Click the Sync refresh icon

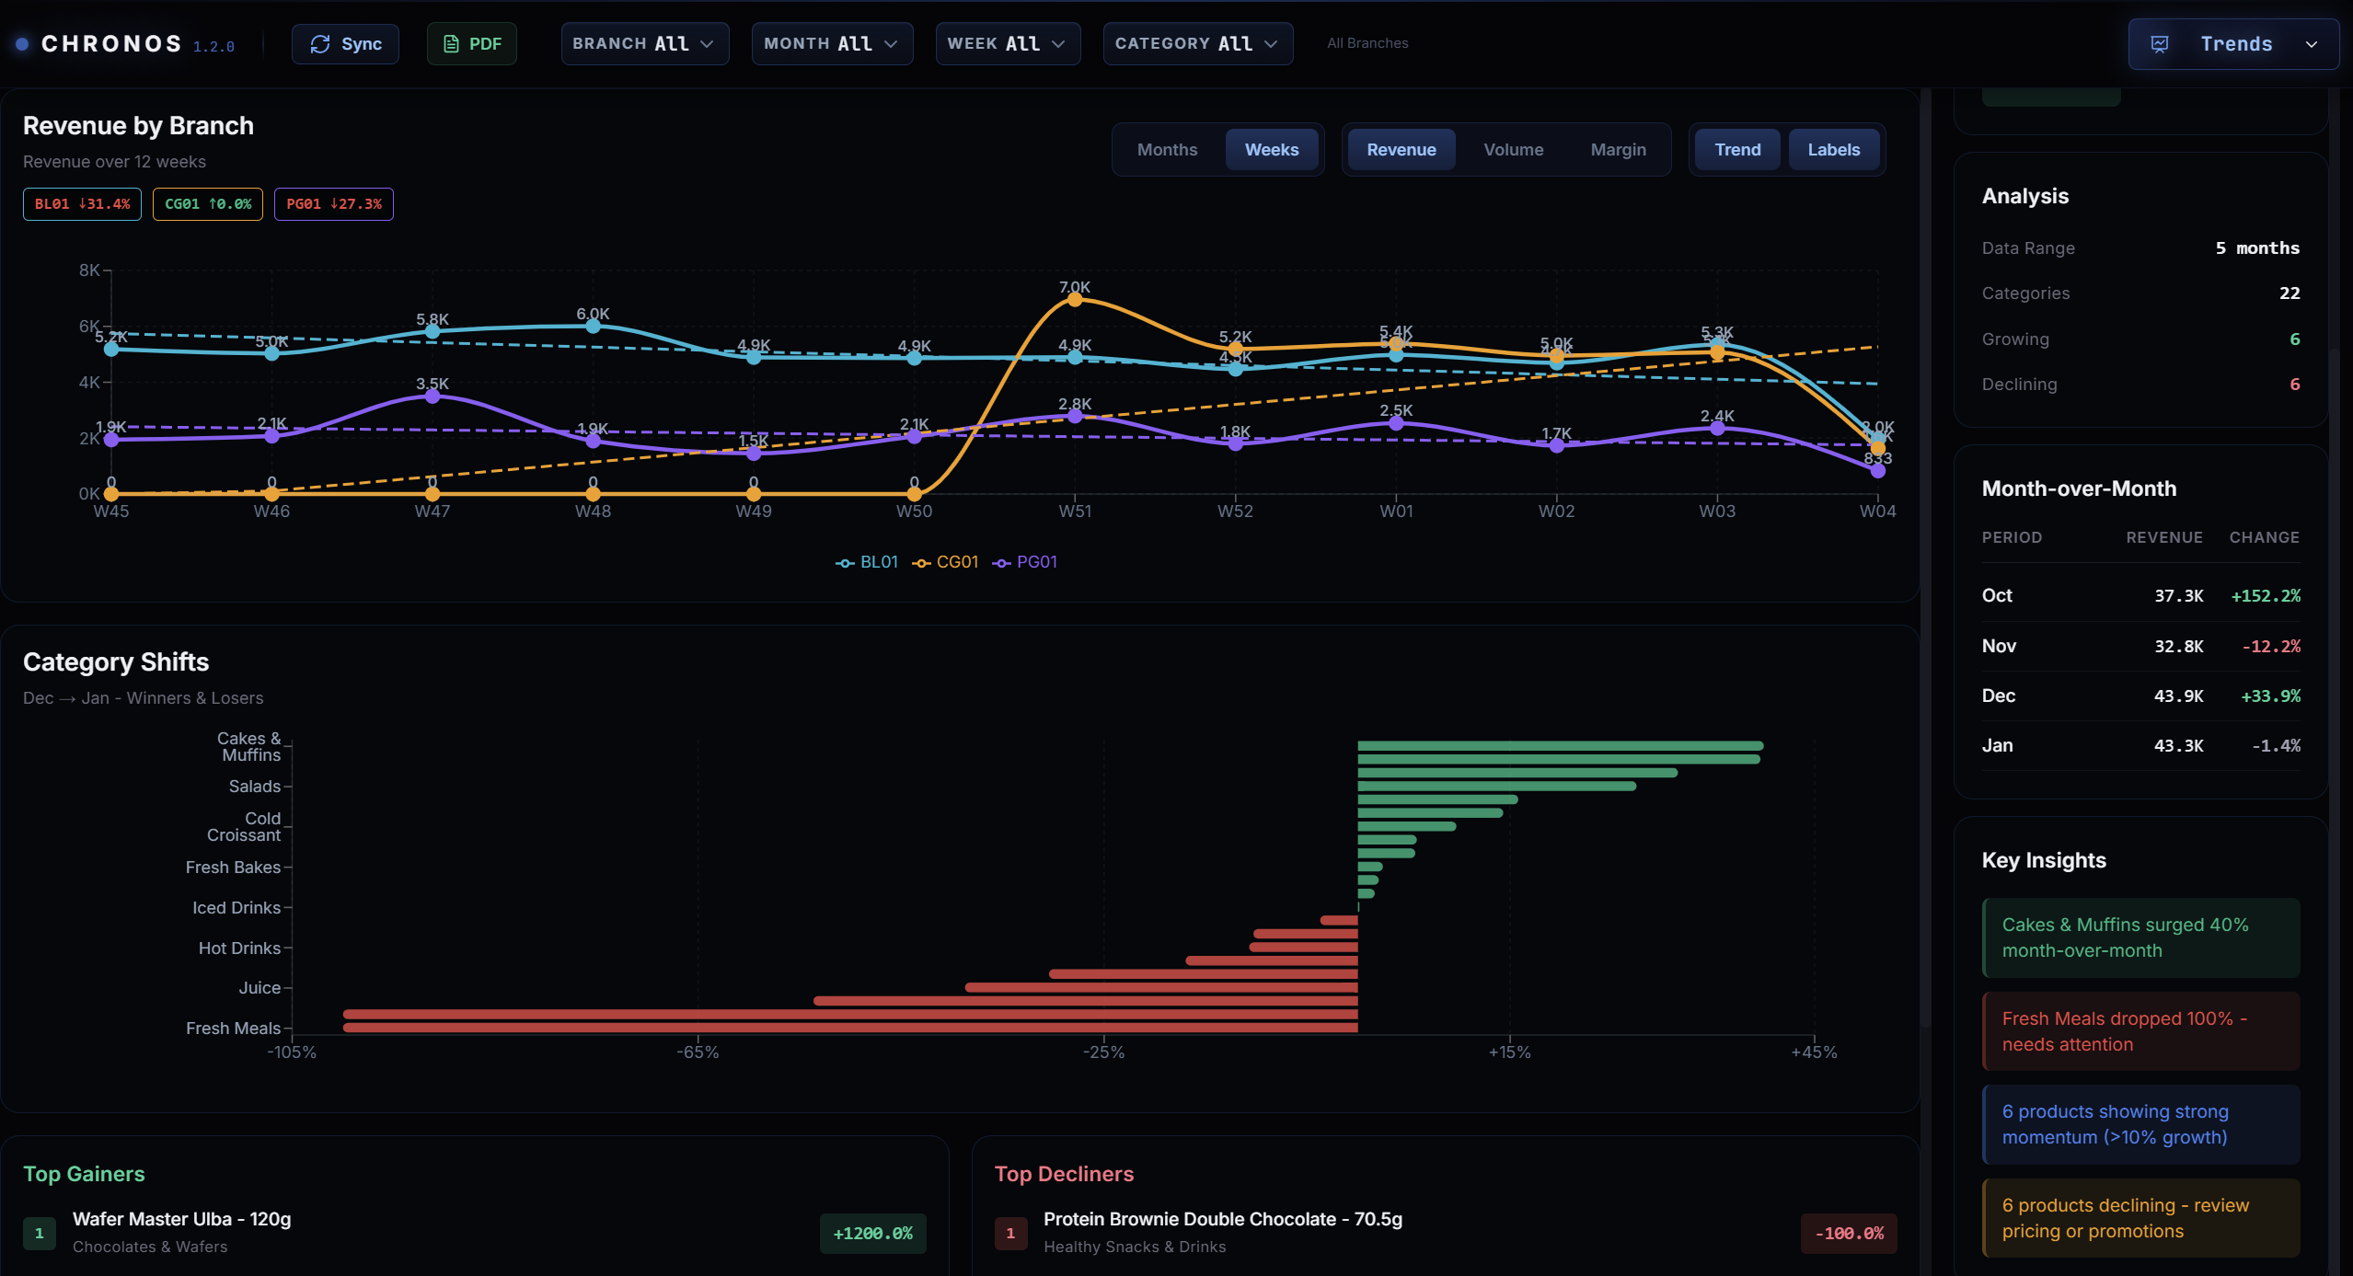coord(320,43)
